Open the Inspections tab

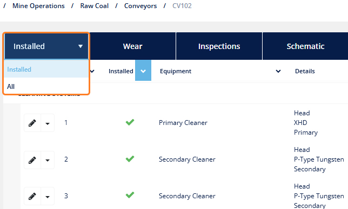(x=219, y=46)
